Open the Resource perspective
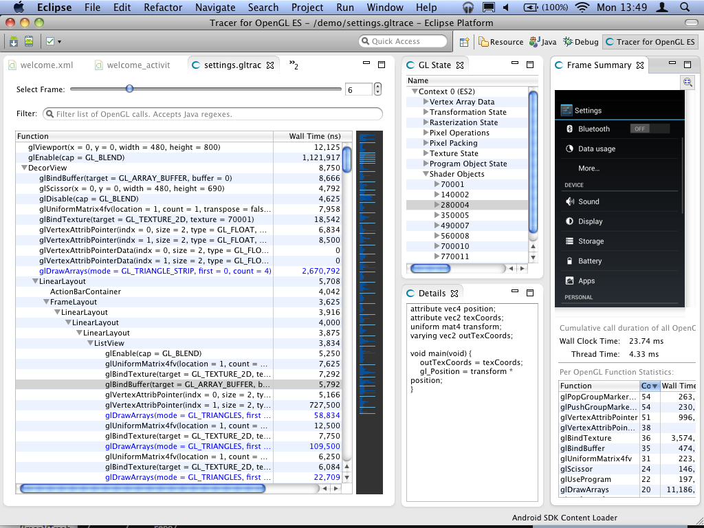 pyautogui.click(x=501, y=42)
